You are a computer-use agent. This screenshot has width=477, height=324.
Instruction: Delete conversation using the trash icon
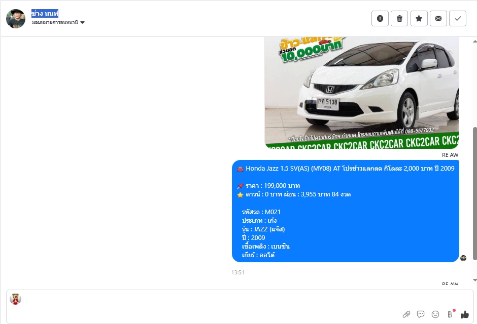coord(399,19)
